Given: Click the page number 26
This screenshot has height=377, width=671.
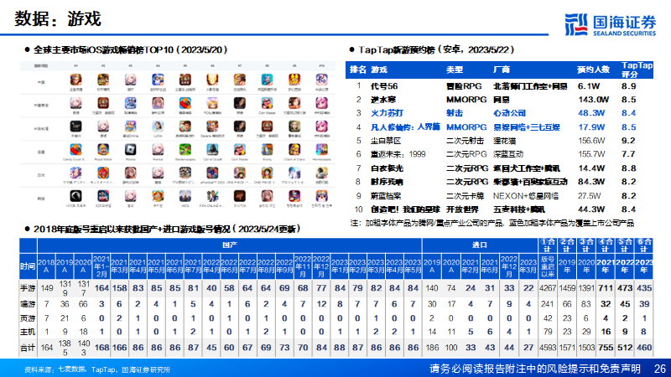Looking at the screenshot, I should coord(660,369).
